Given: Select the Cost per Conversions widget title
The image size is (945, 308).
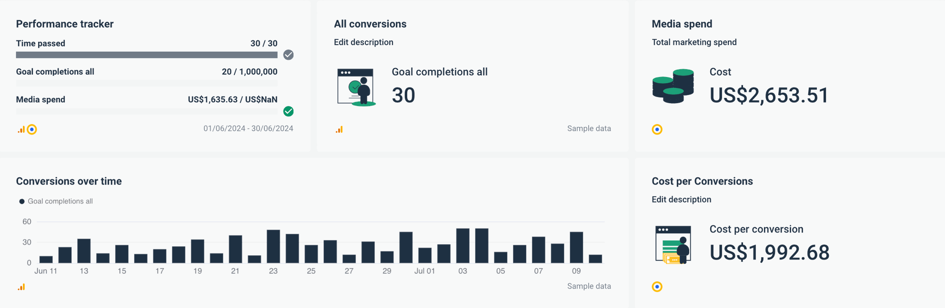Looking at the screenshot, I should (x=702, y=181).
